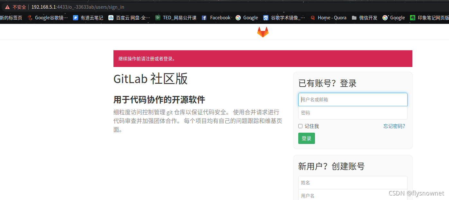Open Google谷歌镜像 bookmark icon
The width and height of the screenshot is (449, 200).
point(30,18)
